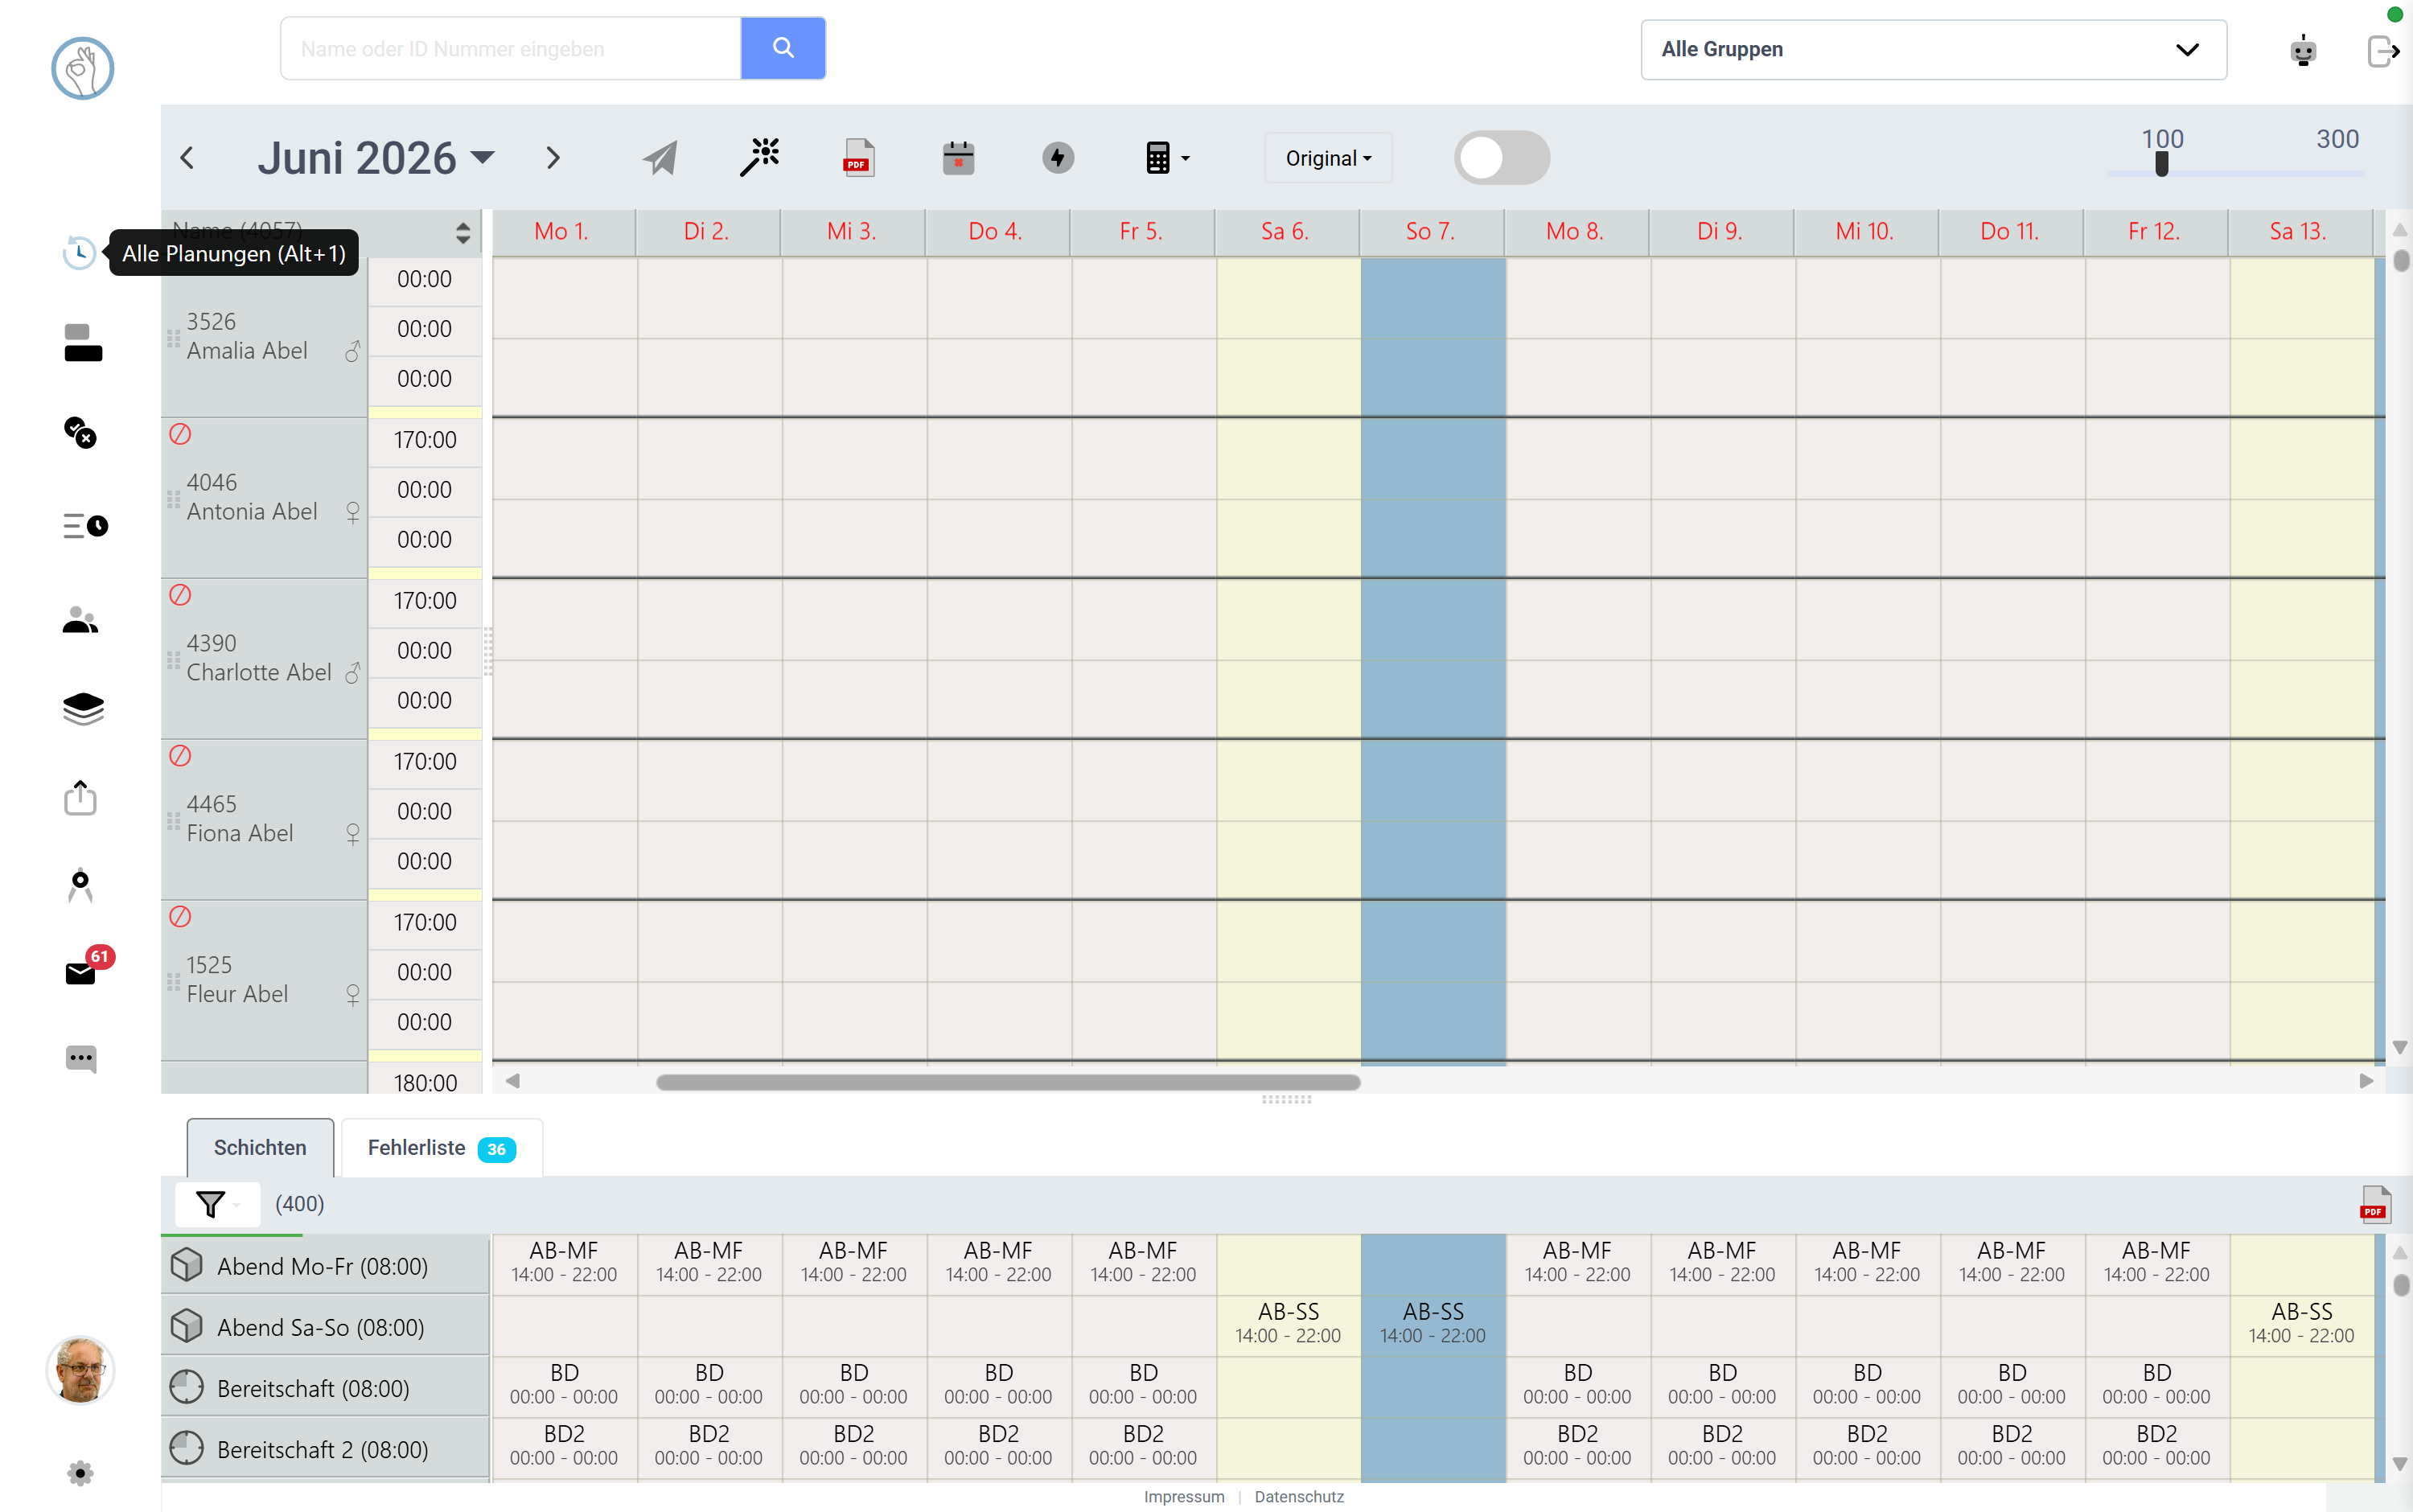
Task: Click the name or ID search field
Action: pyautogui.click(x=511, y=48)
